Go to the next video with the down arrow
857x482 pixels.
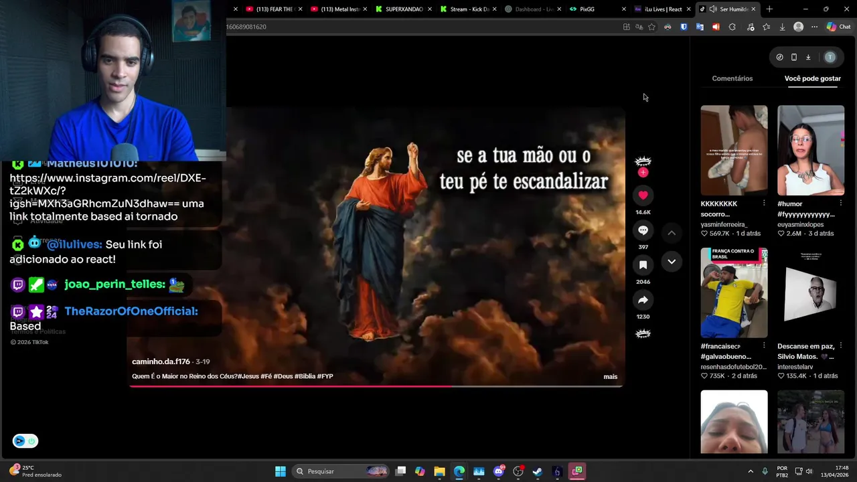tap(671, 262)
